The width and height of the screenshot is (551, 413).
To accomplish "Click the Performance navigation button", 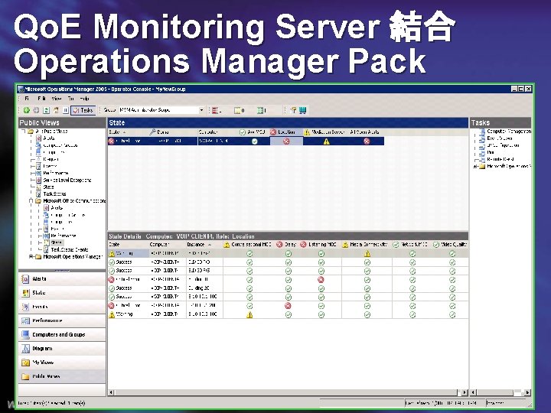I will click(62, 320).
